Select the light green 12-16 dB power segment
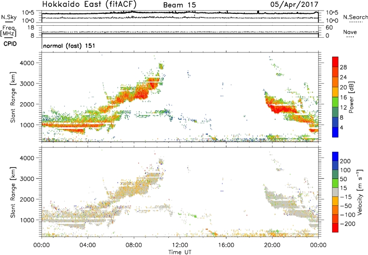 click(335, 102)
